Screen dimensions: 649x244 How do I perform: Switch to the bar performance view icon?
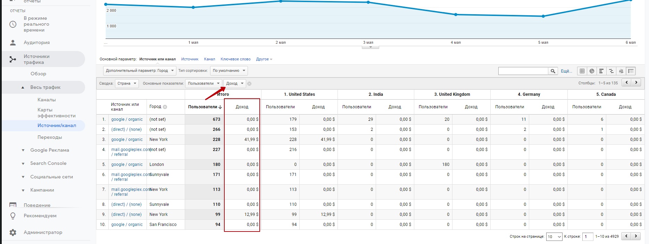[601, 71]
